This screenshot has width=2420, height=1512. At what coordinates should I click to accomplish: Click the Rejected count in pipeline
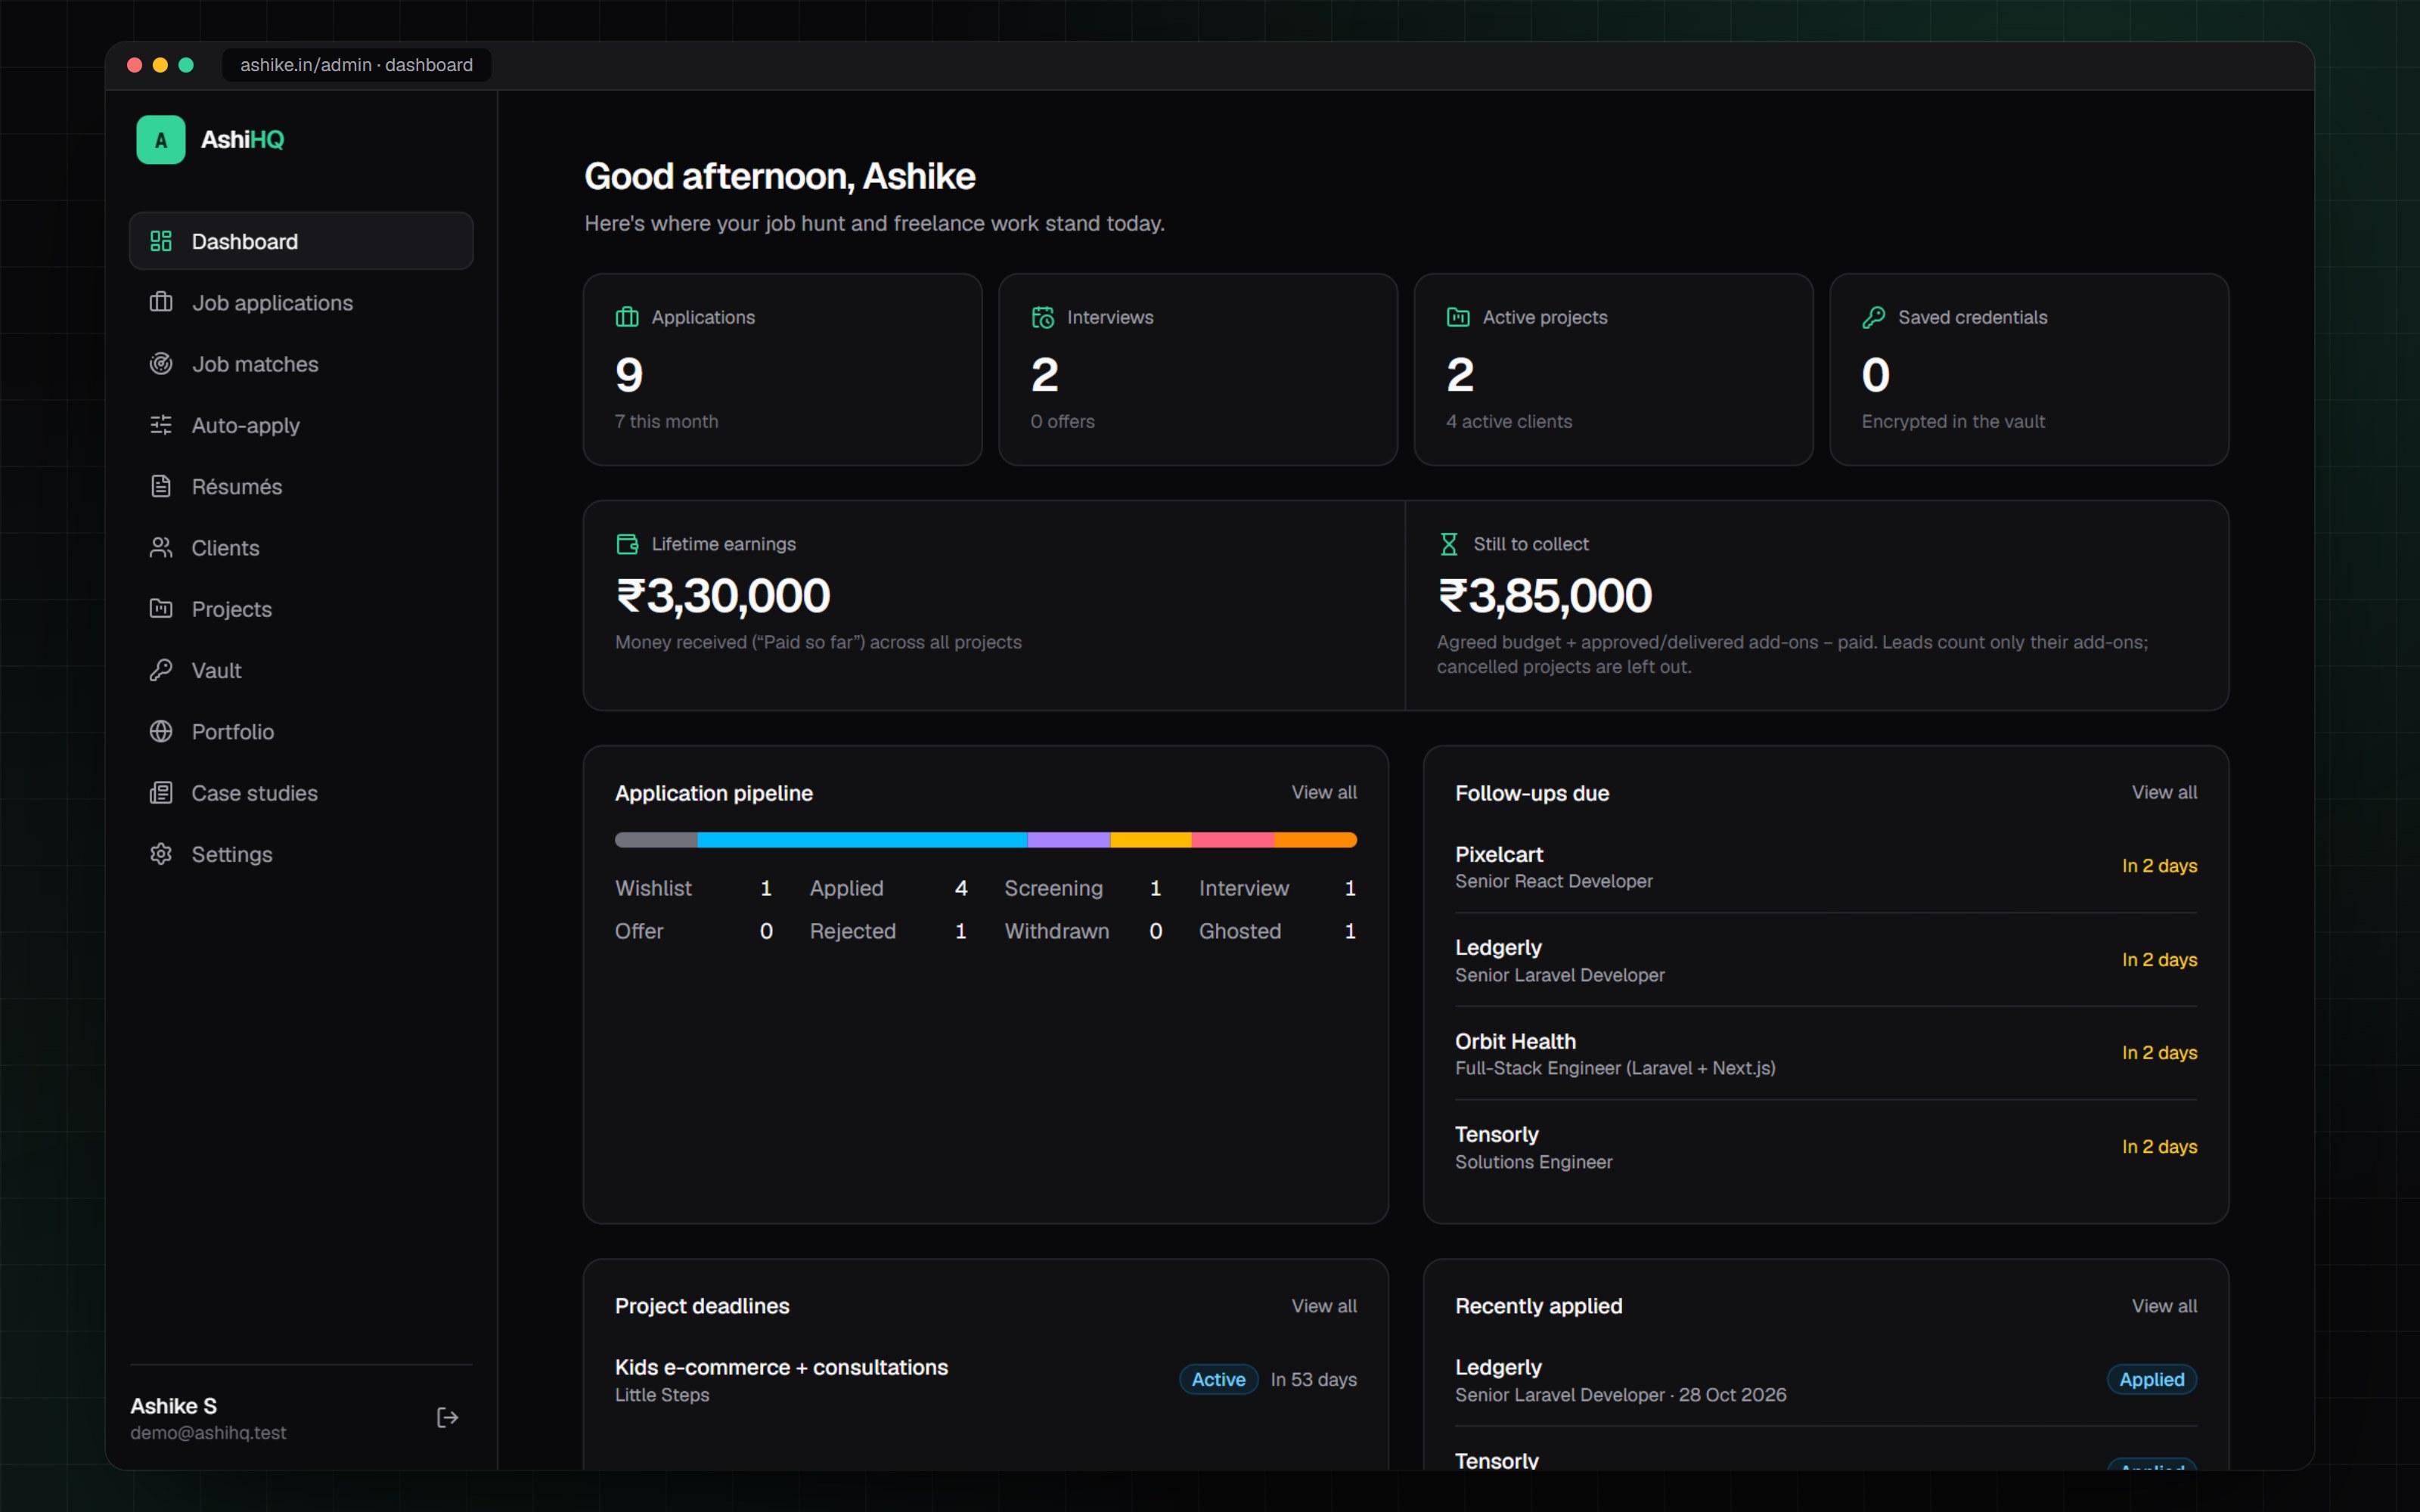pos(961,931)
